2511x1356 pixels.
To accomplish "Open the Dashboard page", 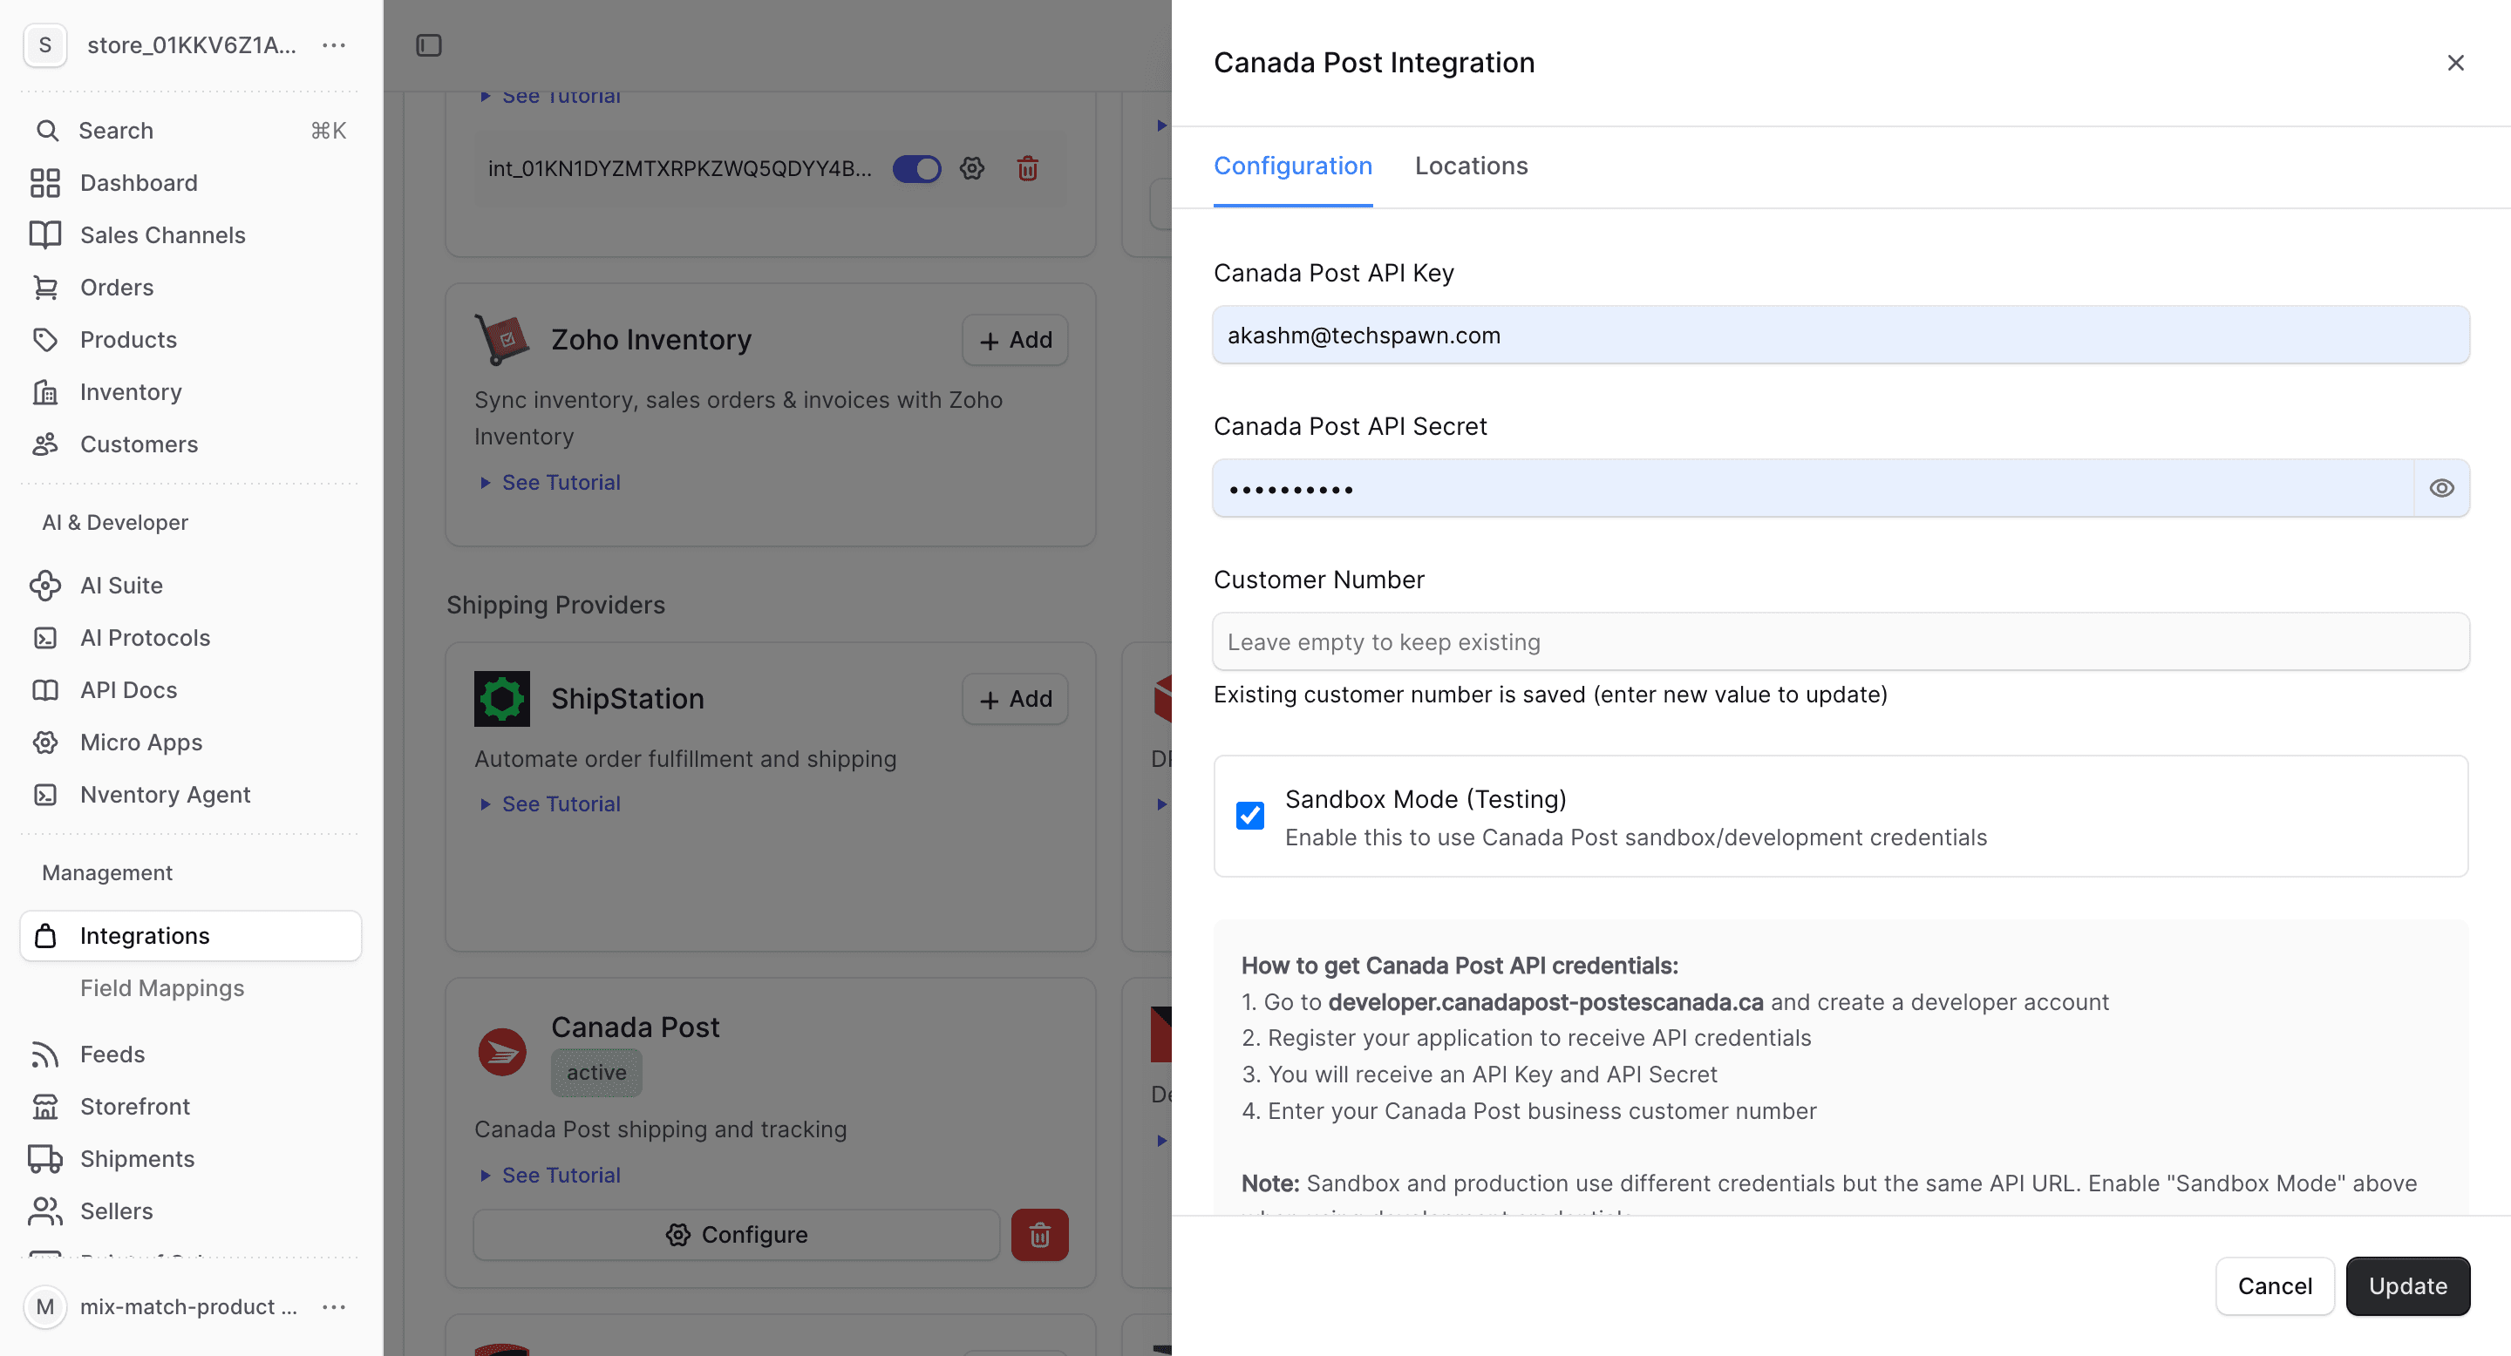I will [x=191, y=183].
